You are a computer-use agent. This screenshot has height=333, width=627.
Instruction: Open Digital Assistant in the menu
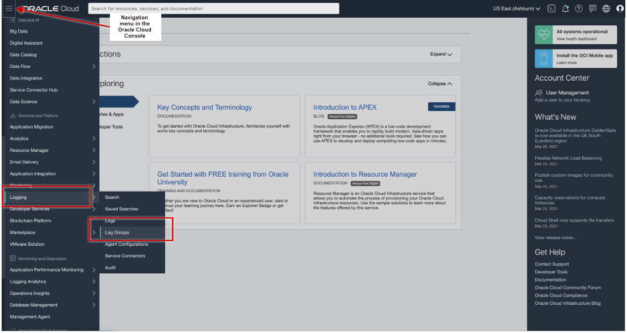tap(27, 43)
